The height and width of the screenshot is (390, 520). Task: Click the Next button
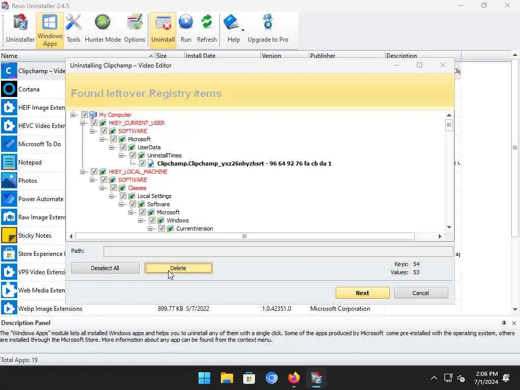(x=363, y=293)
